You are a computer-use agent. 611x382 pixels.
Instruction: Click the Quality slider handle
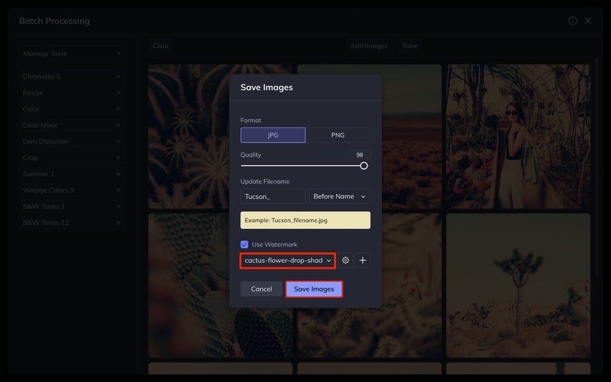coord(364,166)
